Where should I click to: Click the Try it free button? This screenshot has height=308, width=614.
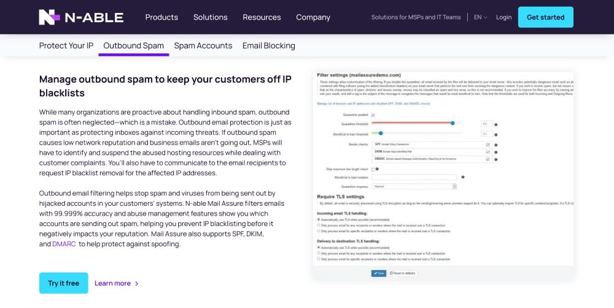tap(63, 283)
